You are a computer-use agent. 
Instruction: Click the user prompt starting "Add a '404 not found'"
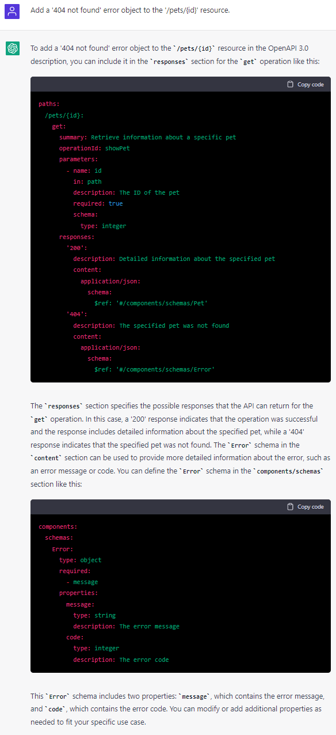[x=130, y=11]
